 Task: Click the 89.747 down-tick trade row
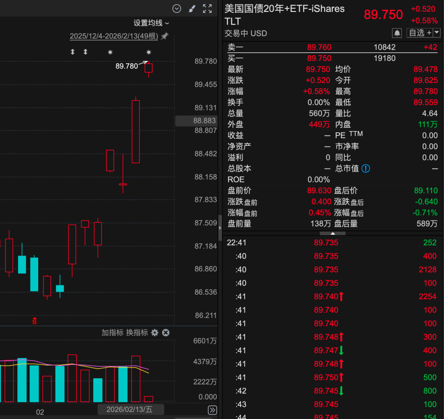click(332, 350)
